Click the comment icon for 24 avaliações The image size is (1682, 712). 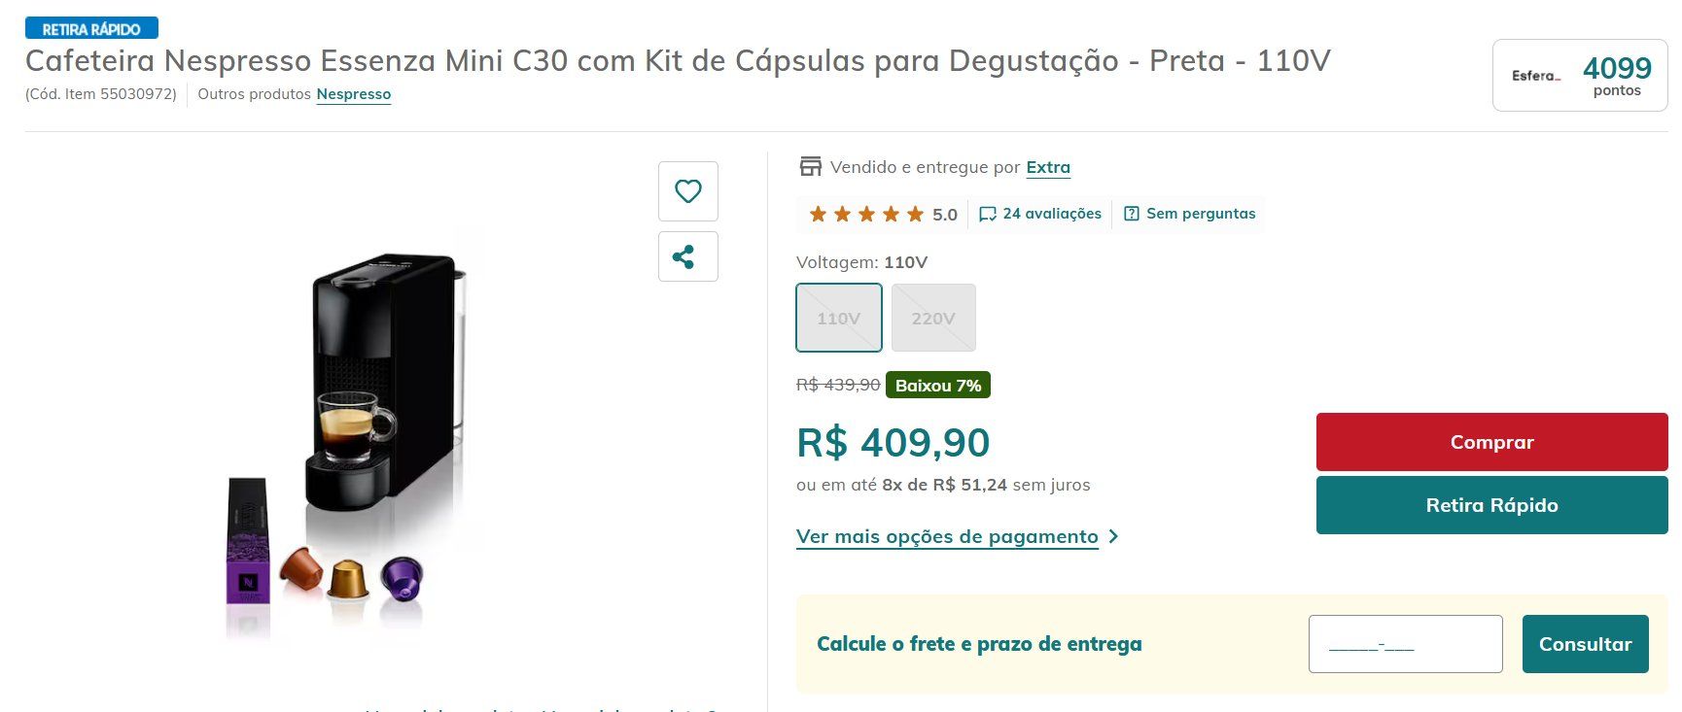click(x=988, y=214)
